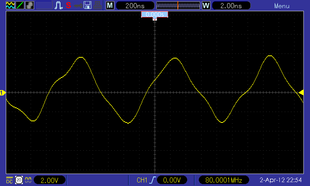This screenshot has height=186, width=310.
Task: Click the 80.0001MHz frequency counter reading
Action: tap(224, 180)
